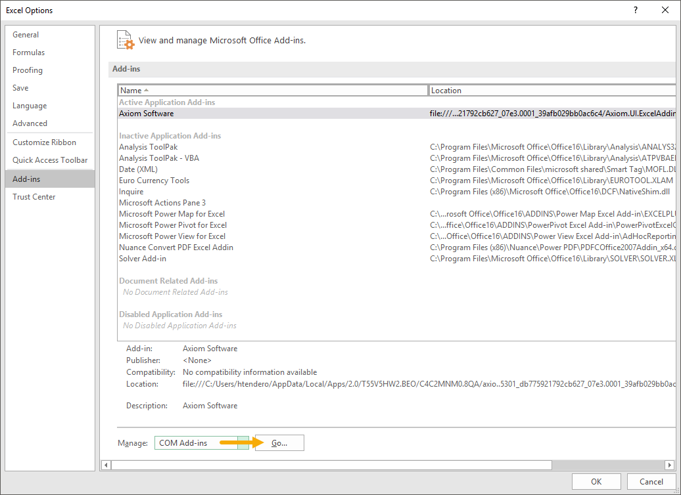The width and height of the screenshot is (681, 495).
Task: Click the Go... button
Action: tap(279, 443)
